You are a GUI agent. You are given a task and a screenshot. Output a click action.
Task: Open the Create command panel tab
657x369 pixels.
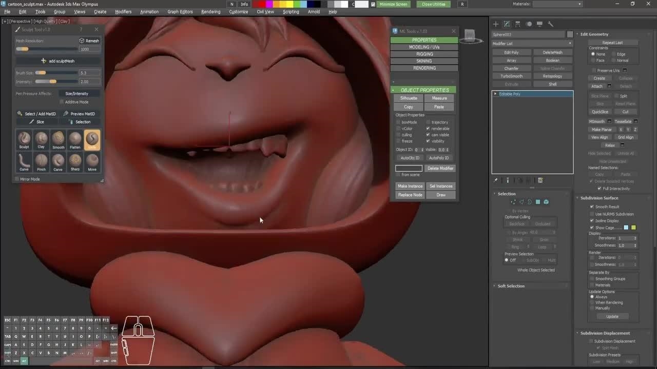496,24
